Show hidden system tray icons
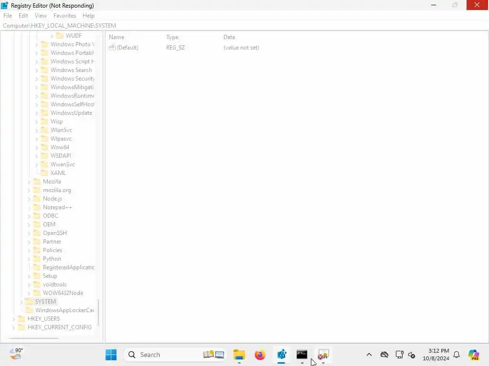The height and width of the screenshot is (366, 489). point(369,355)
